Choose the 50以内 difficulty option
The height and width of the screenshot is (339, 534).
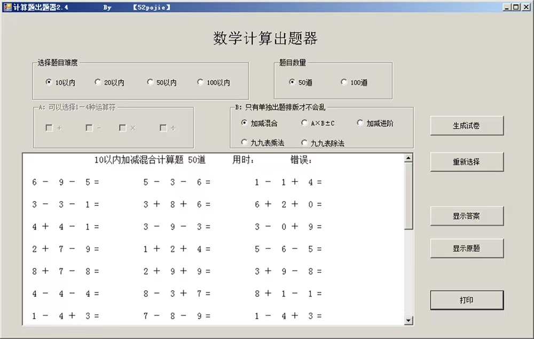pyautogui.click(x=151, y=82)
